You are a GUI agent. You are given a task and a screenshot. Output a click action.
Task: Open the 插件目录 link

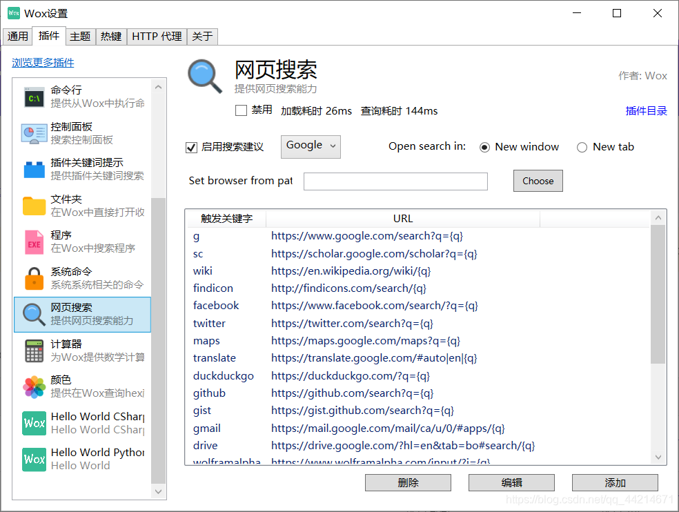click(646, 111)
